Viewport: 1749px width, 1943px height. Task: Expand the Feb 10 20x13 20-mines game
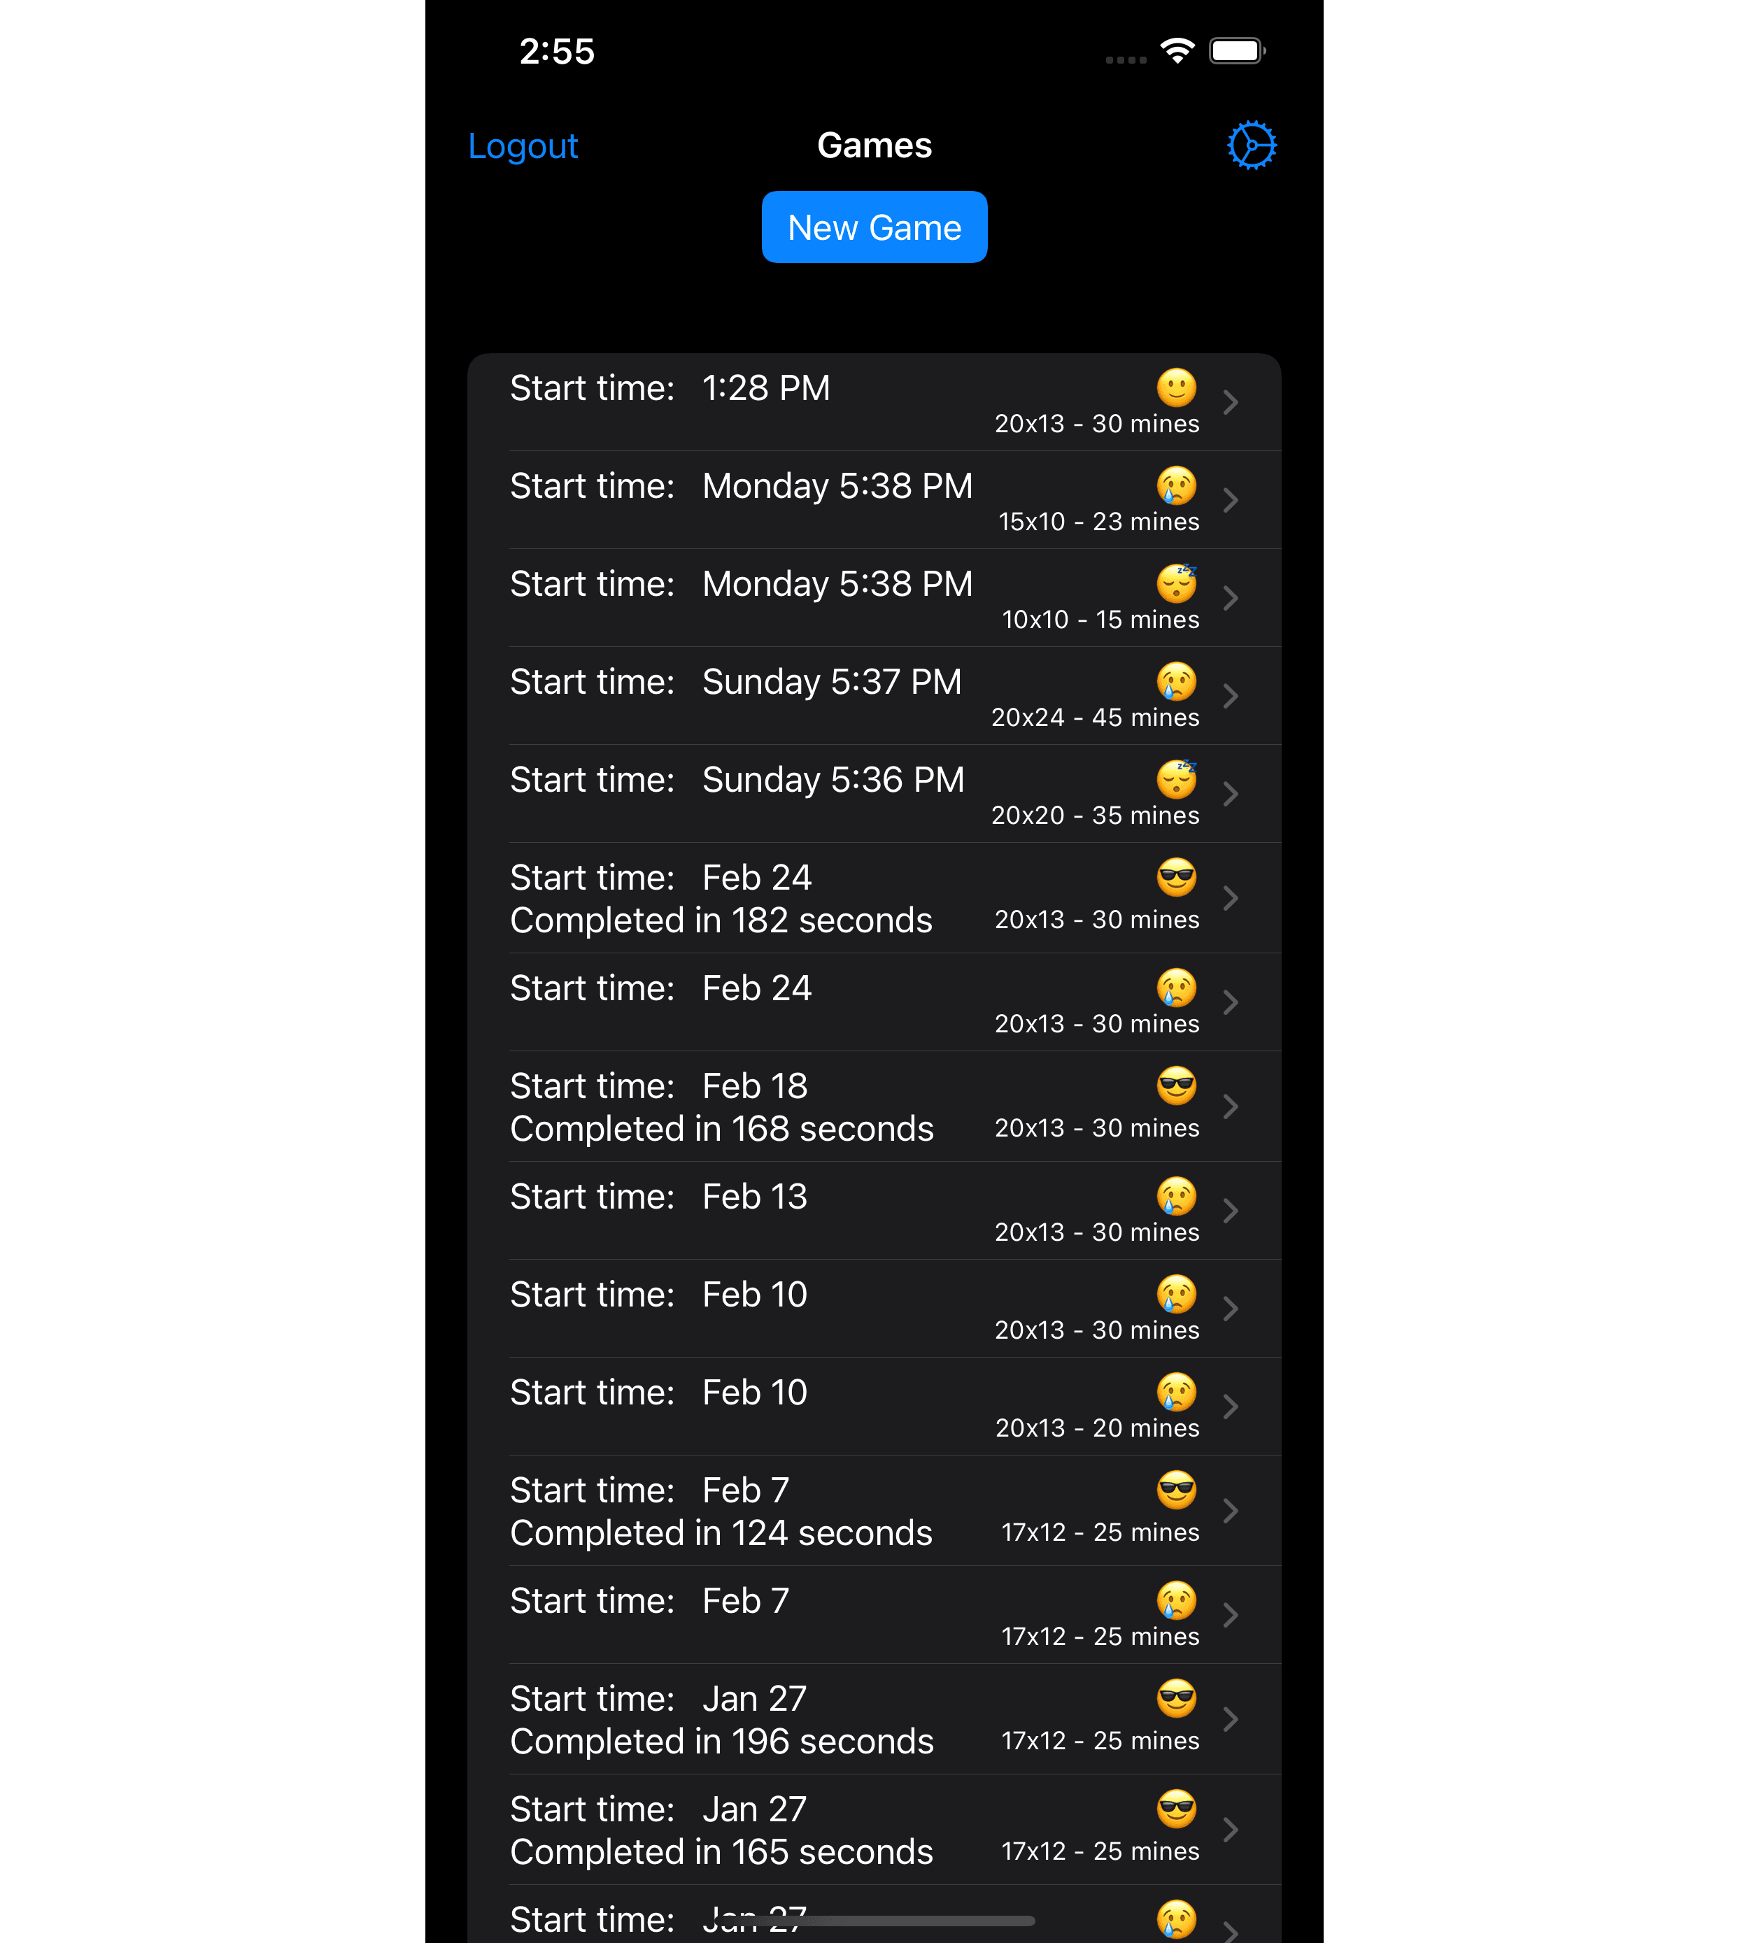coord(1234,1408)
